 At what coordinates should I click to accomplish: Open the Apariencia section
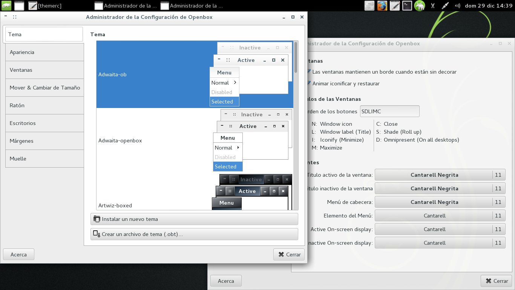(x=44, y=52)
